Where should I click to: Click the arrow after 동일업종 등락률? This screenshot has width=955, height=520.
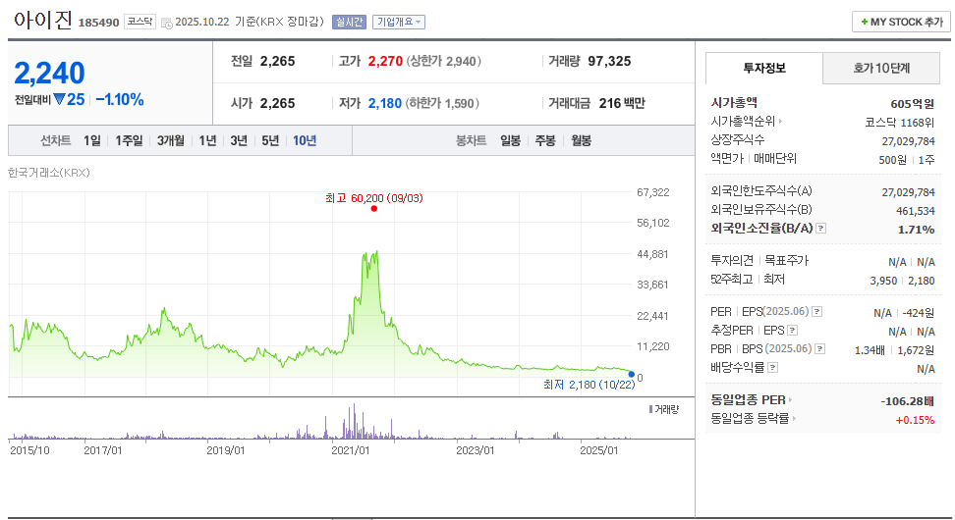coord(794,419)
